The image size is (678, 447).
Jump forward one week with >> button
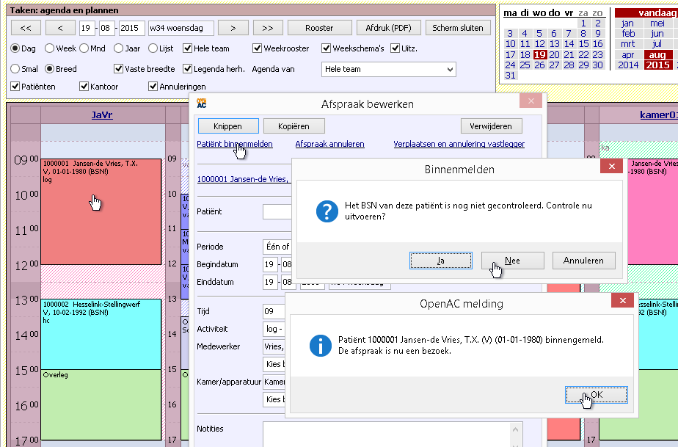(x=268, y=28)
